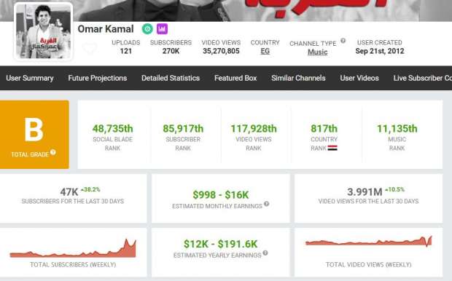Click the B total grade box
Image resolution: width=452 pixels, height=281 pixels.
coord(34,135)
